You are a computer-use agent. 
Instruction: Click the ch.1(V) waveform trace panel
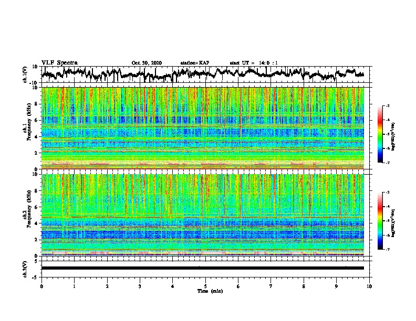tap(205, 74)
